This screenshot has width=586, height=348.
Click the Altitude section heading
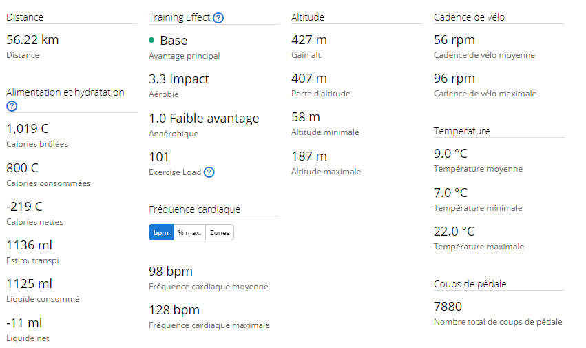click(x=308, y=17)
